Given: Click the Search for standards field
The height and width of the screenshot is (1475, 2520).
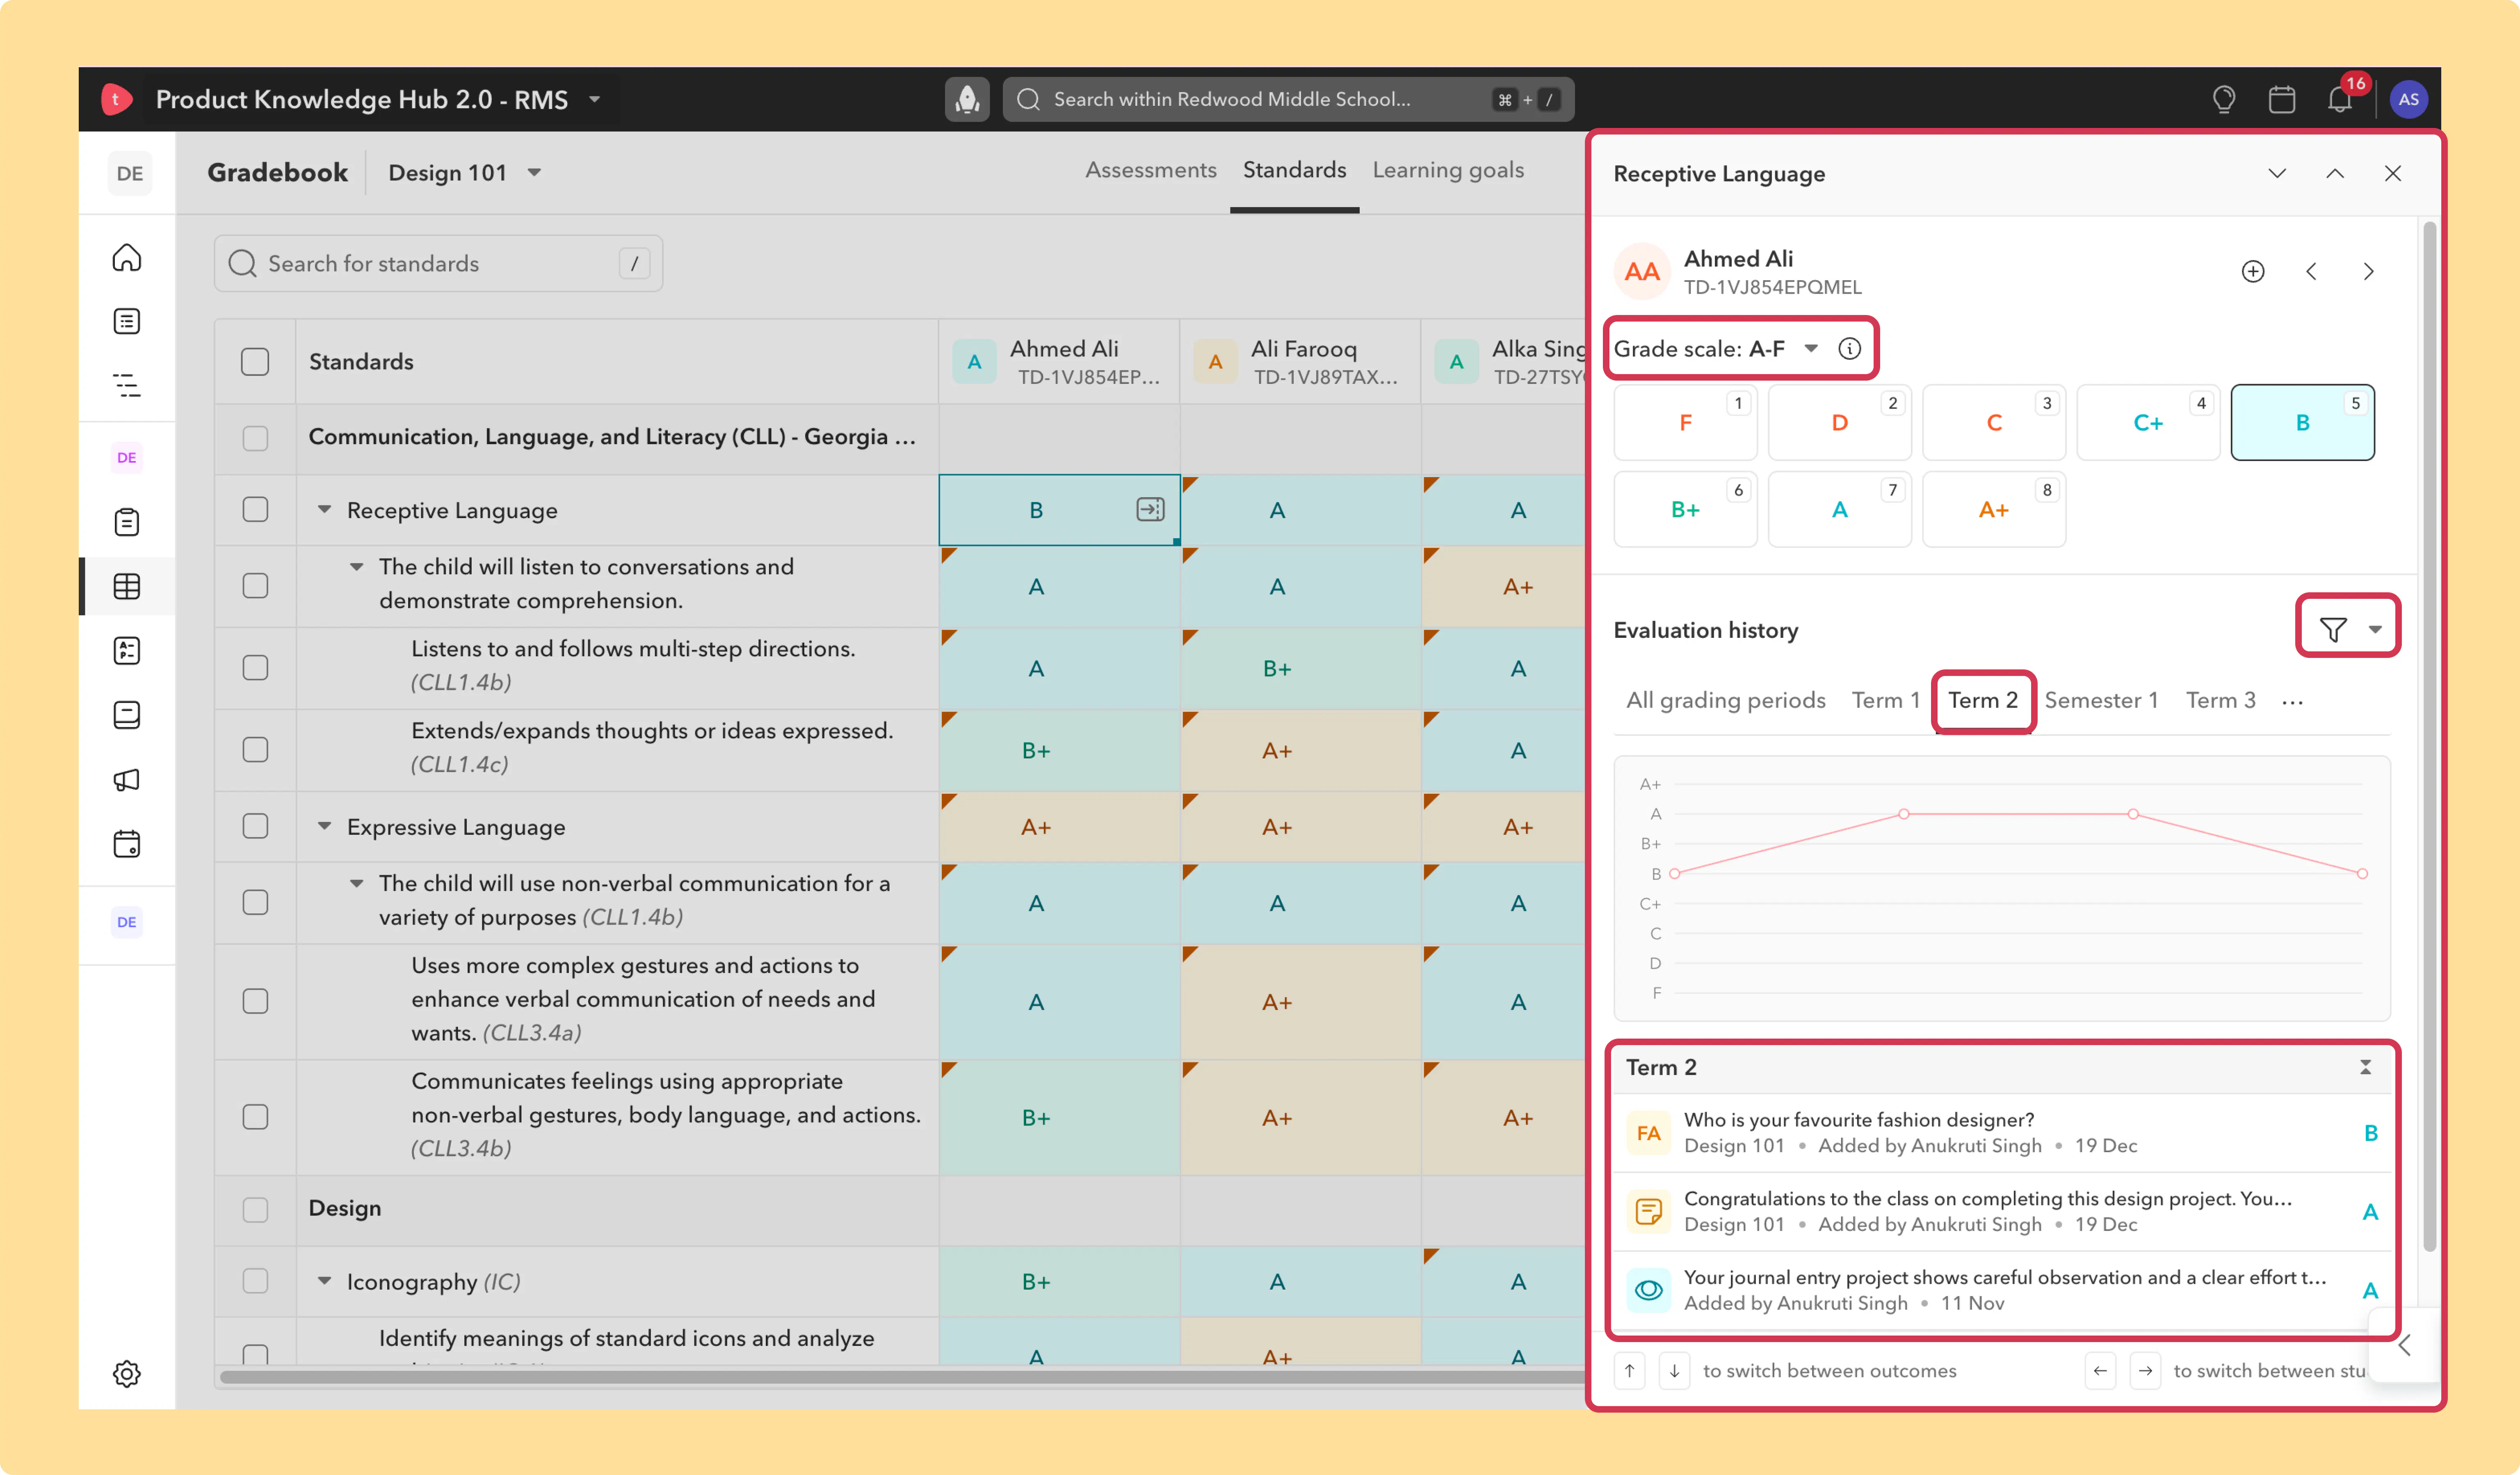Looking at the screenshot, I should (438, 263).
